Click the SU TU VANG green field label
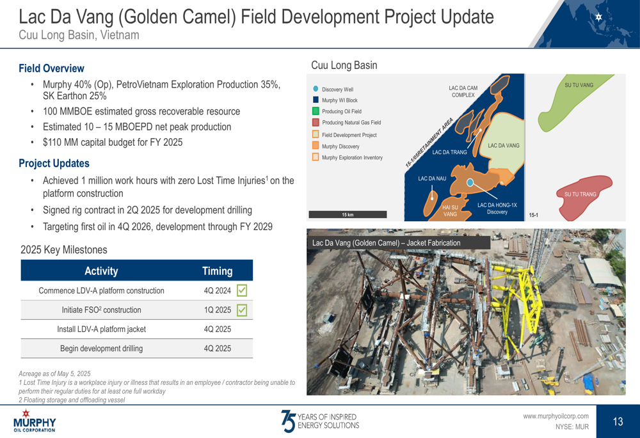The image size is (640, 438). (x=579, y=85)
